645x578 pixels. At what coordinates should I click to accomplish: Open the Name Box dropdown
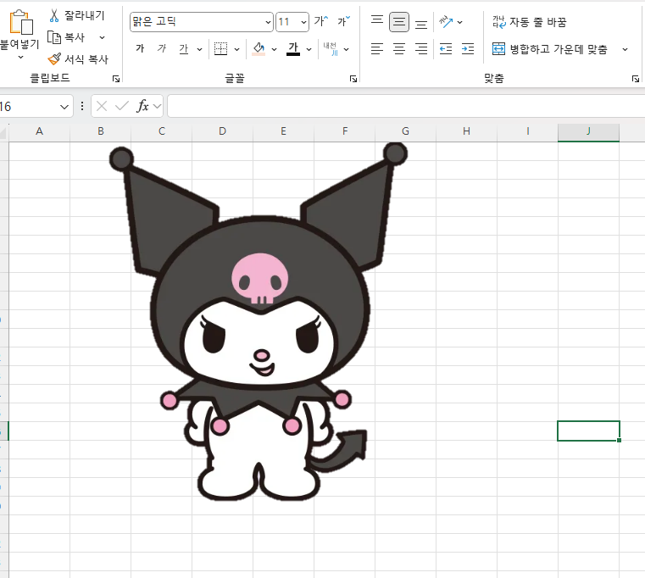(64, 107)
